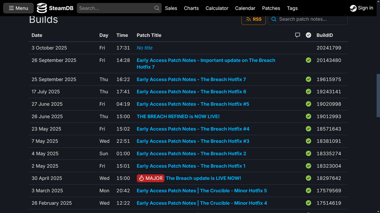380x213 pixels.
Task: Go to the Sales page
Action: [171, 8]
